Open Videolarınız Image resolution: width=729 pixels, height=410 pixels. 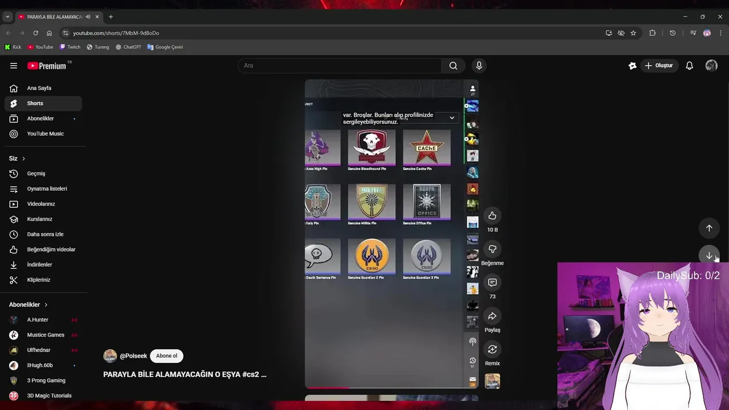[x=43, y=204]
